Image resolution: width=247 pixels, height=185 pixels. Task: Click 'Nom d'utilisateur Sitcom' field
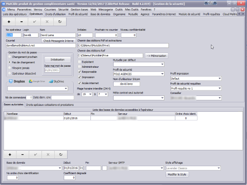click(126, 84)
